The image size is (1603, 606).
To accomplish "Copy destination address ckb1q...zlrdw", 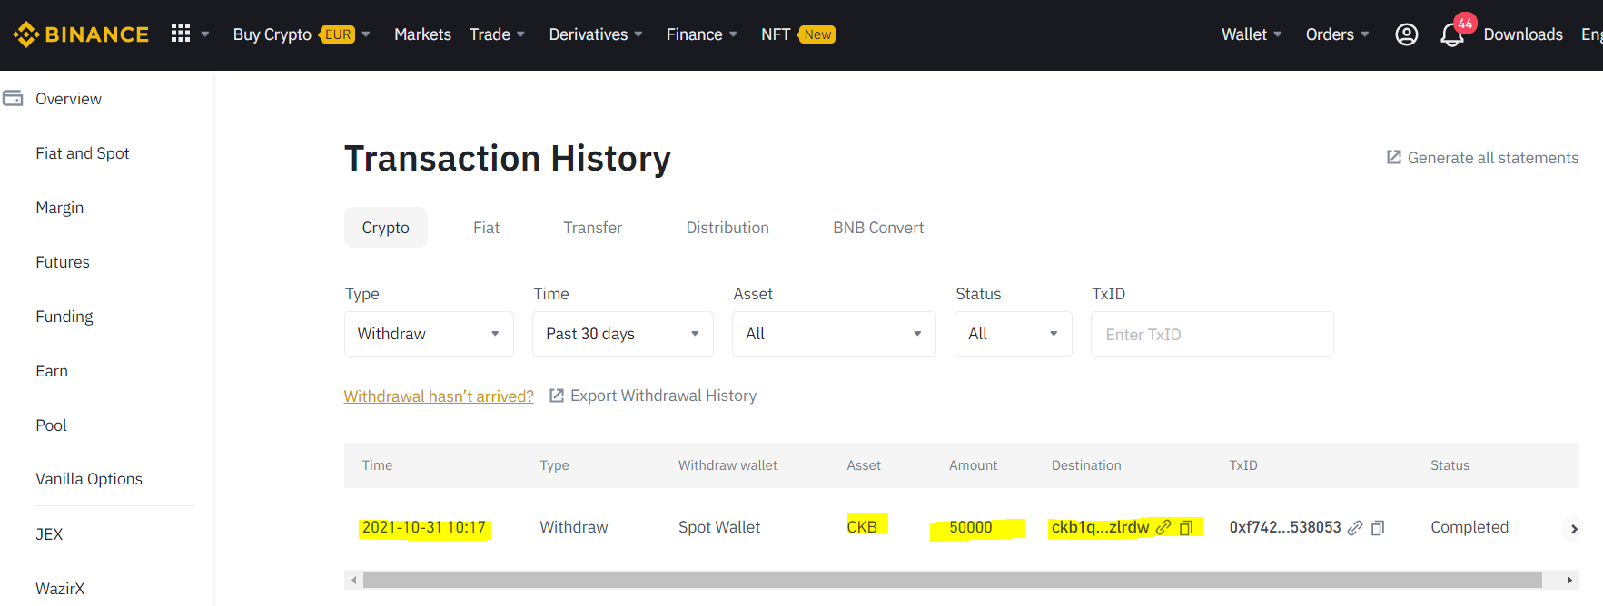I will tap(1185, 528).
